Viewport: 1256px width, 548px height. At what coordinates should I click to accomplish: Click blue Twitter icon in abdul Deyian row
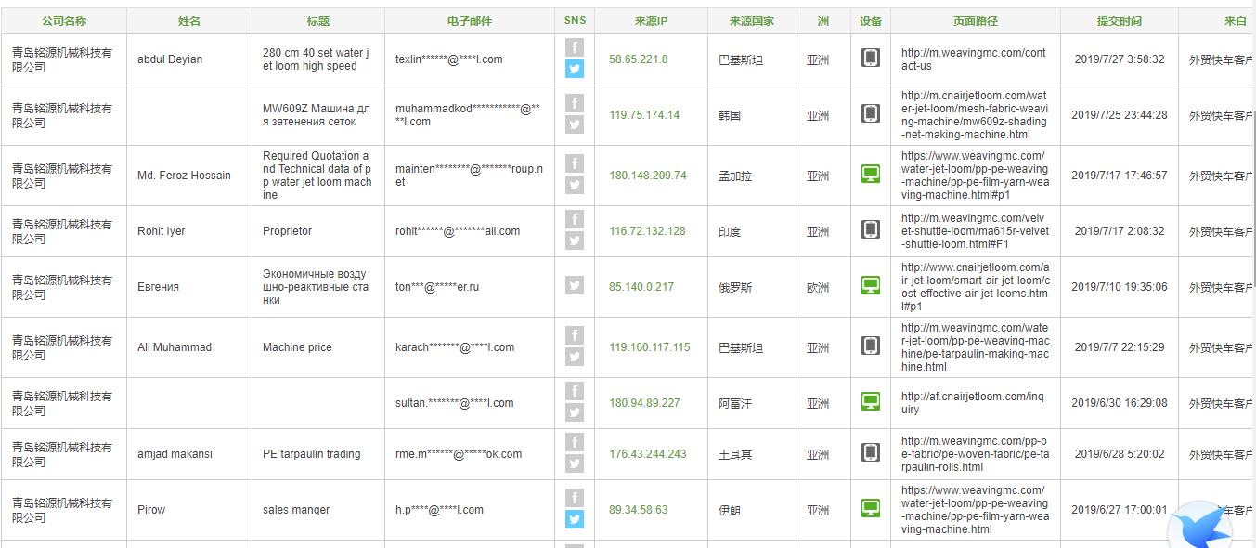click(575, 69)
